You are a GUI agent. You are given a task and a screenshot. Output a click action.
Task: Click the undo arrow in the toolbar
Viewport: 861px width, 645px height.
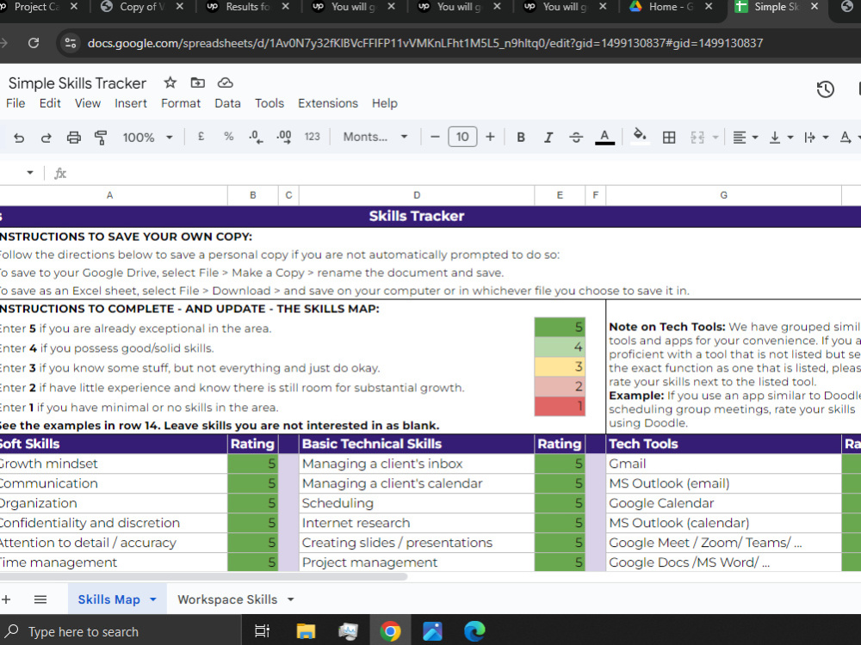point(19,138)
